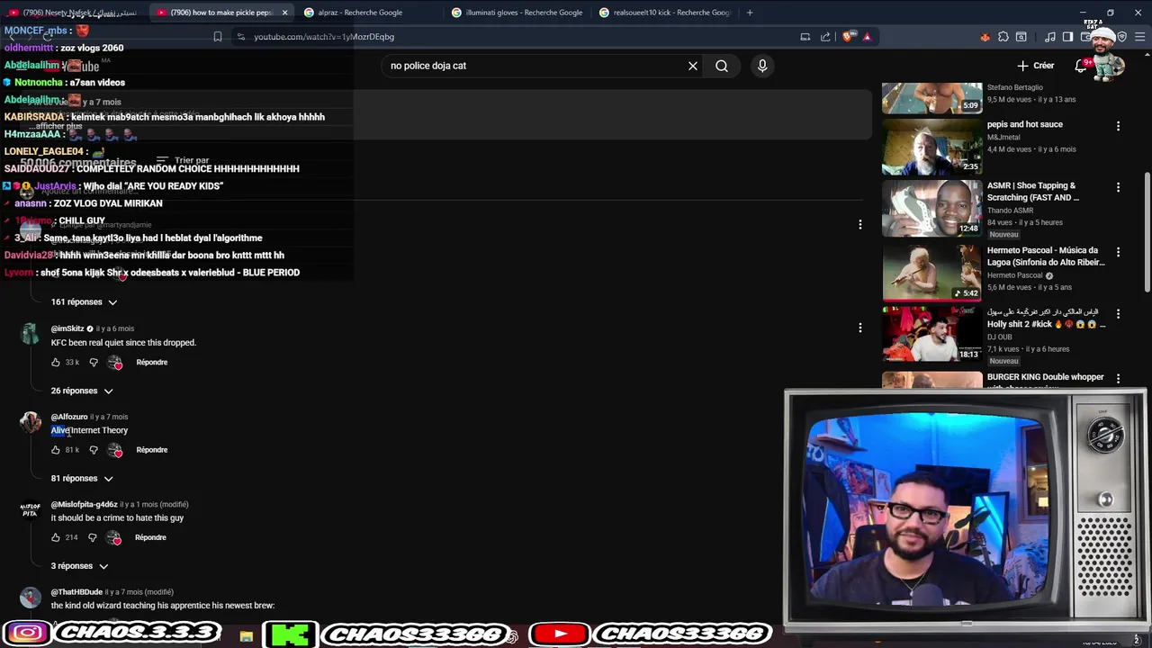This screenshot has height=648, width=1152.
Task: Reply to Mislofpita comment with Répondre
Action: click(150, 537)
